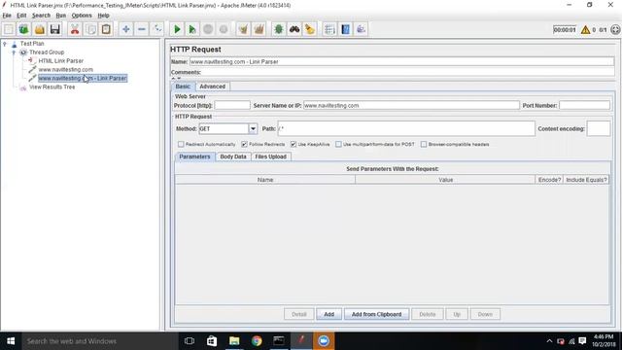Click the binoculars Search icon
The width and height of the screenshot is (622, 350).
(294, 29)
